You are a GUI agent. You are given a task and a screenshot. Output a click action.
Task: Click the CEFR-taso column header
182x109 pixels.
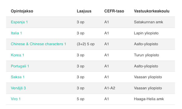(x=114, y=11)
